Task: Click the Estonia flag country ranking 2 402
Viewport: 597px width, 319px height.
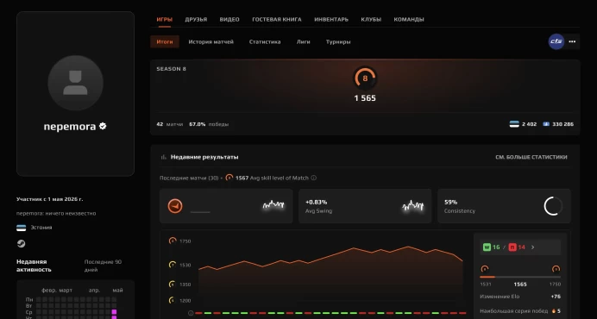Action: [523, 124]
